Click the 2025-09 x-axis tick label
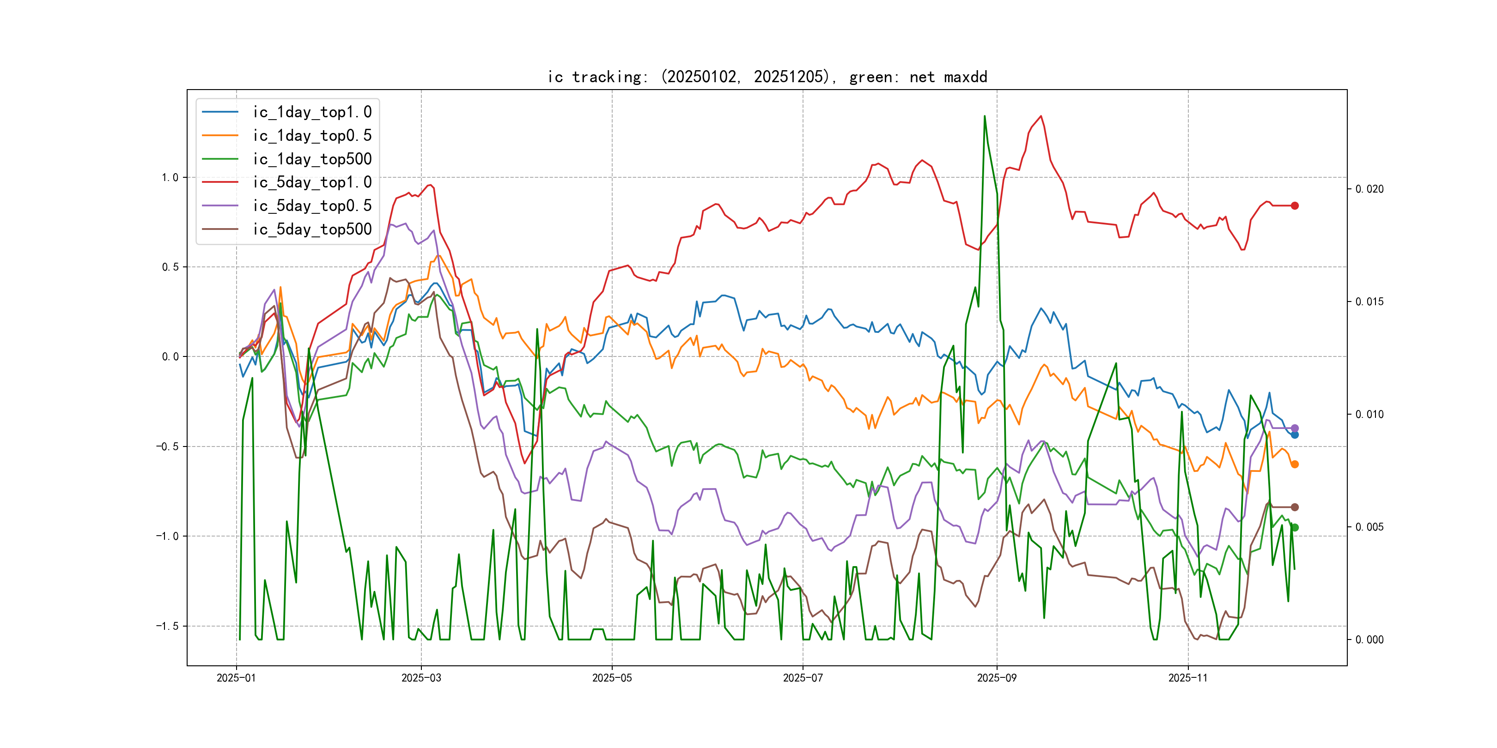 click(997, 678)
